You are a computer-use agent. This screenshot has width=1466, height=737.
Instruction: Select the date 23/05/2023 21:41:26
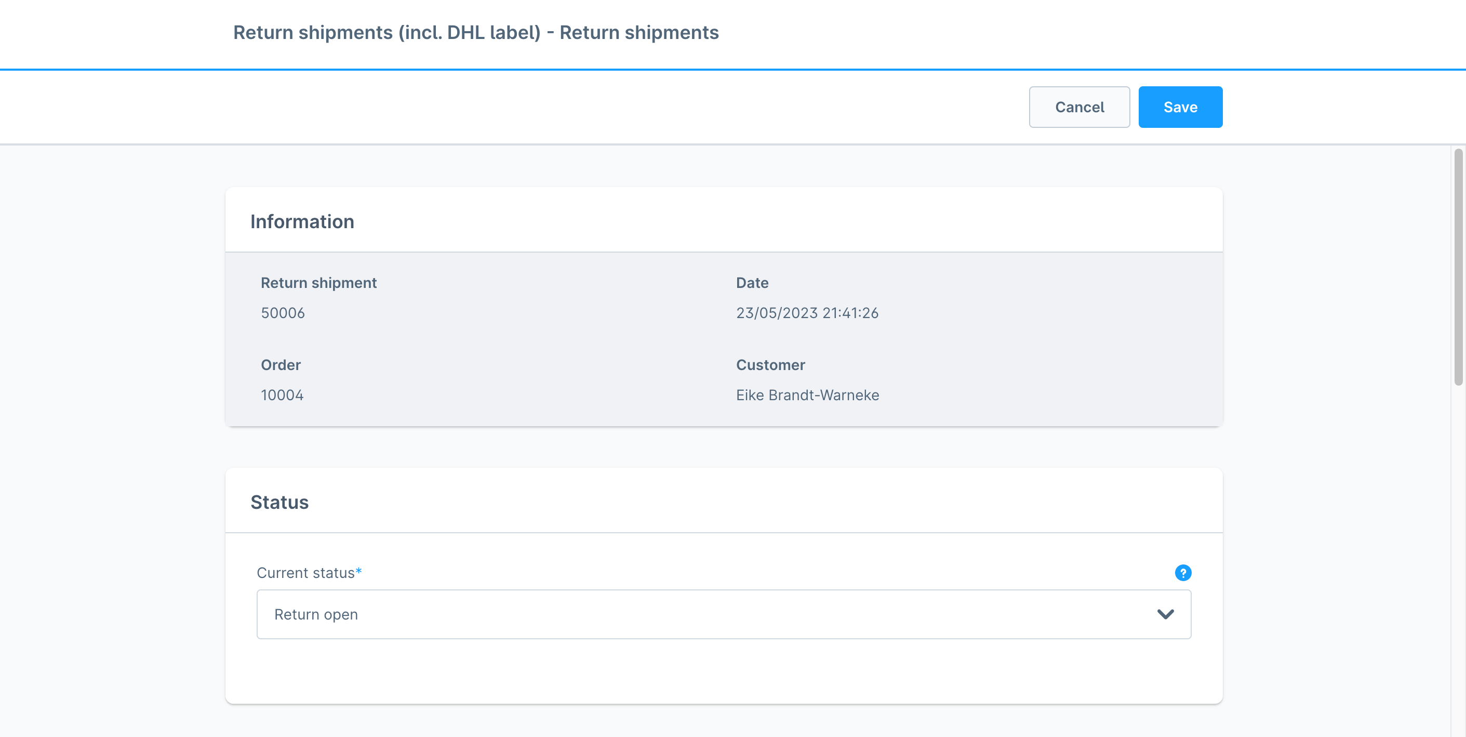807,313
